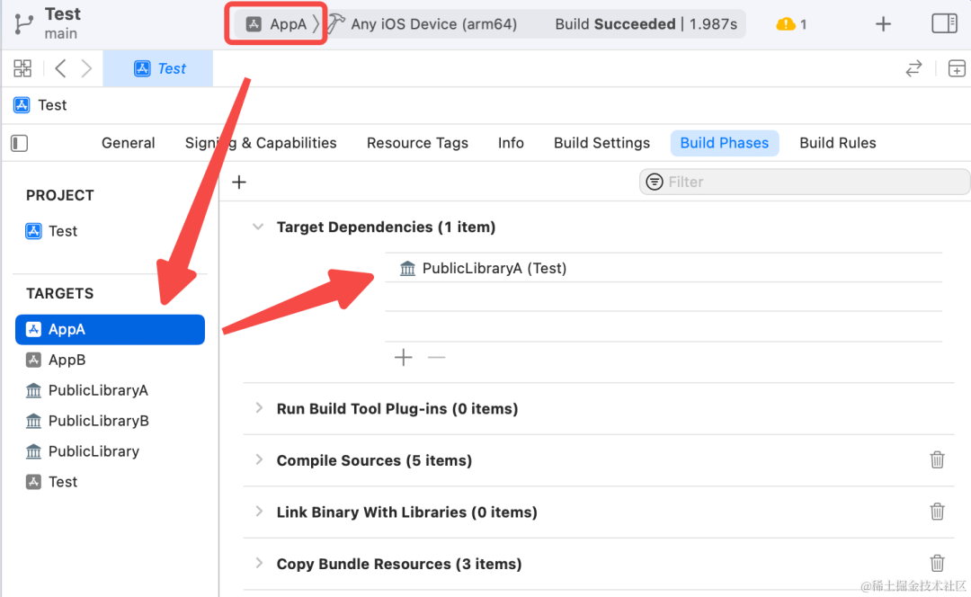Open the Signing & Capabilities tab
This screenshot has width=971, height=597.
[x=261, y=143]
